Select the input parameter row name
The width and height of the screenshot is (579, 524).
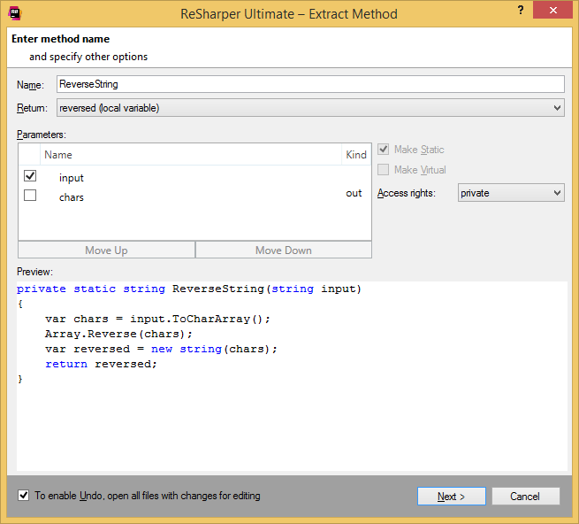(x=72, y=178)
